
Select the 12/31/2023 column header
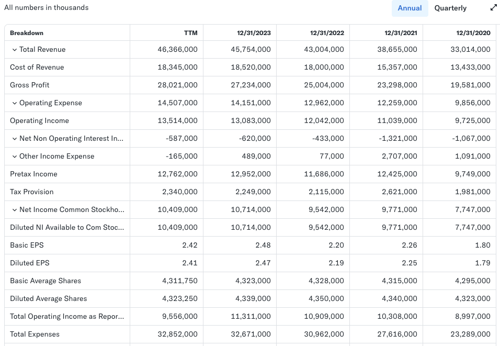[x=254, y=33]
